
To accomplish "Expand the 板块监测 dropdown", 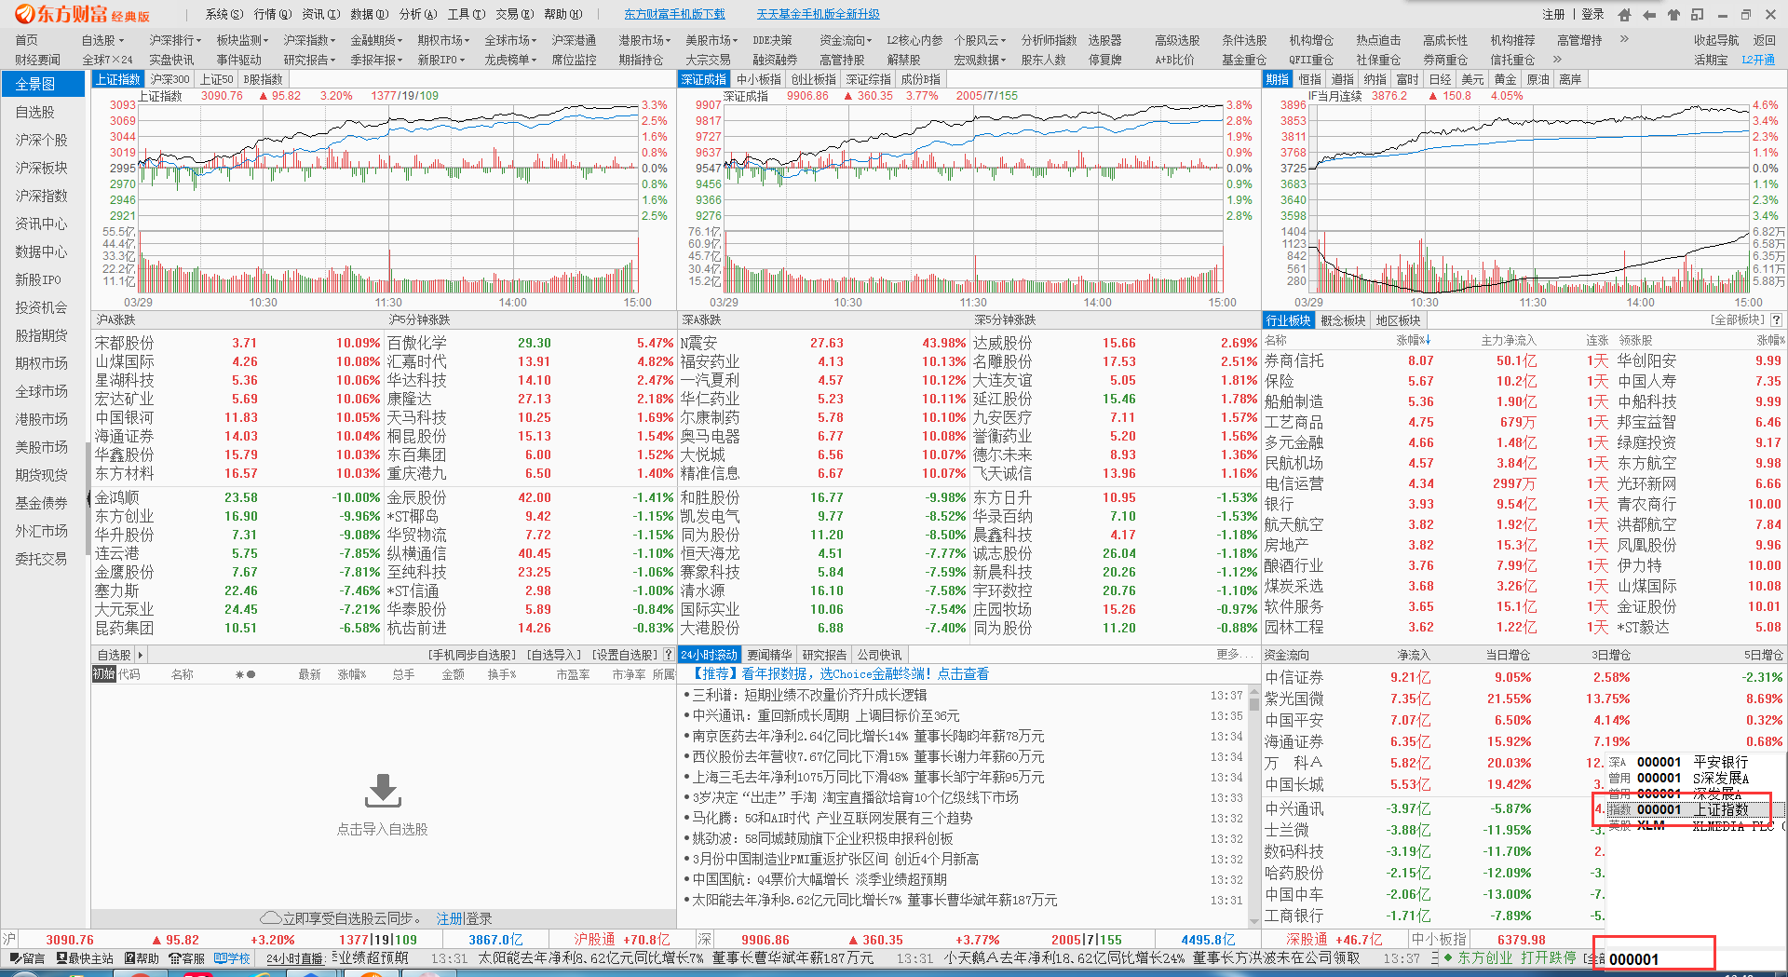I will point(242,40).
